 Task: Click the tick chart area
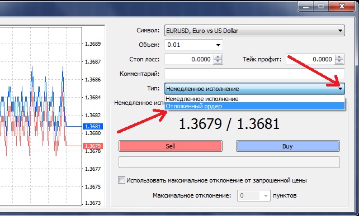(41, 116)
